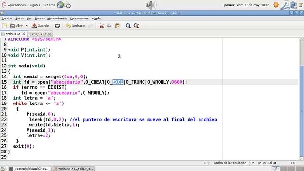Open the Documentos menu
Viewport: 304px width, 171px height.
pyautogui.click(x=79, y=19)
